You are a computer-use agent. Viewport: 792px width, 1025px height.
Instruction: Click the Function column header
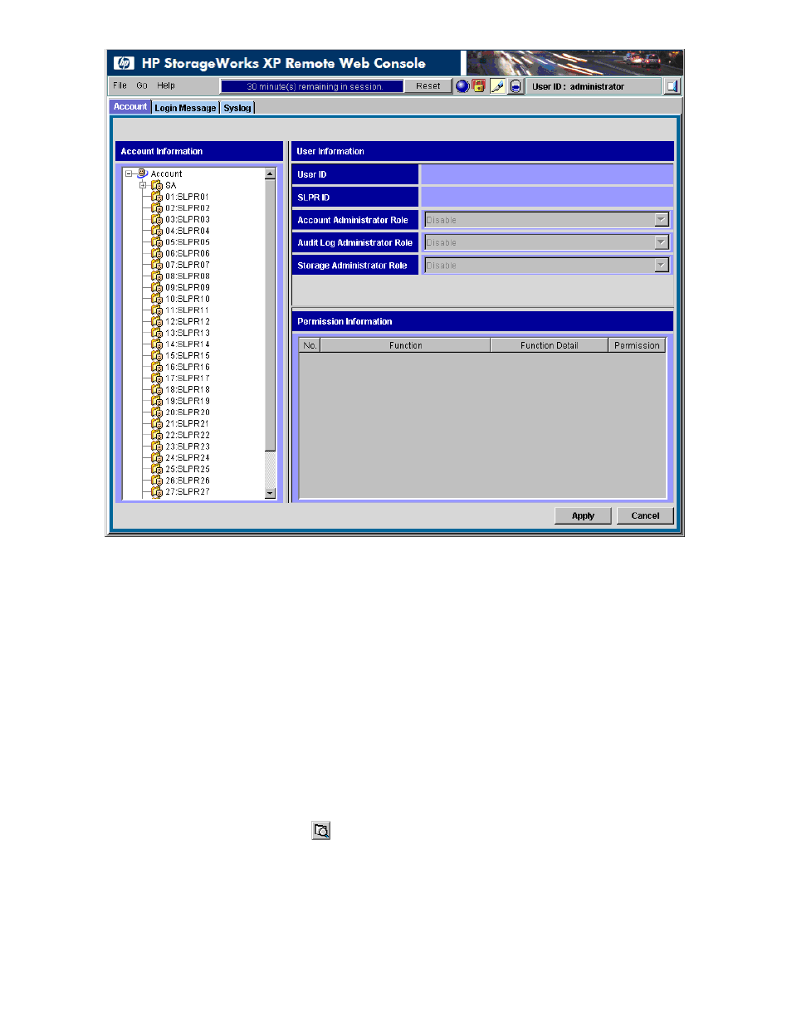coord(405,345)
